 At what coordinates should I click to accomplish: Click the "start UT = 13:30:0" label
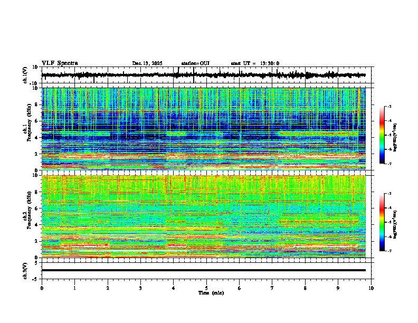(255, 63)
